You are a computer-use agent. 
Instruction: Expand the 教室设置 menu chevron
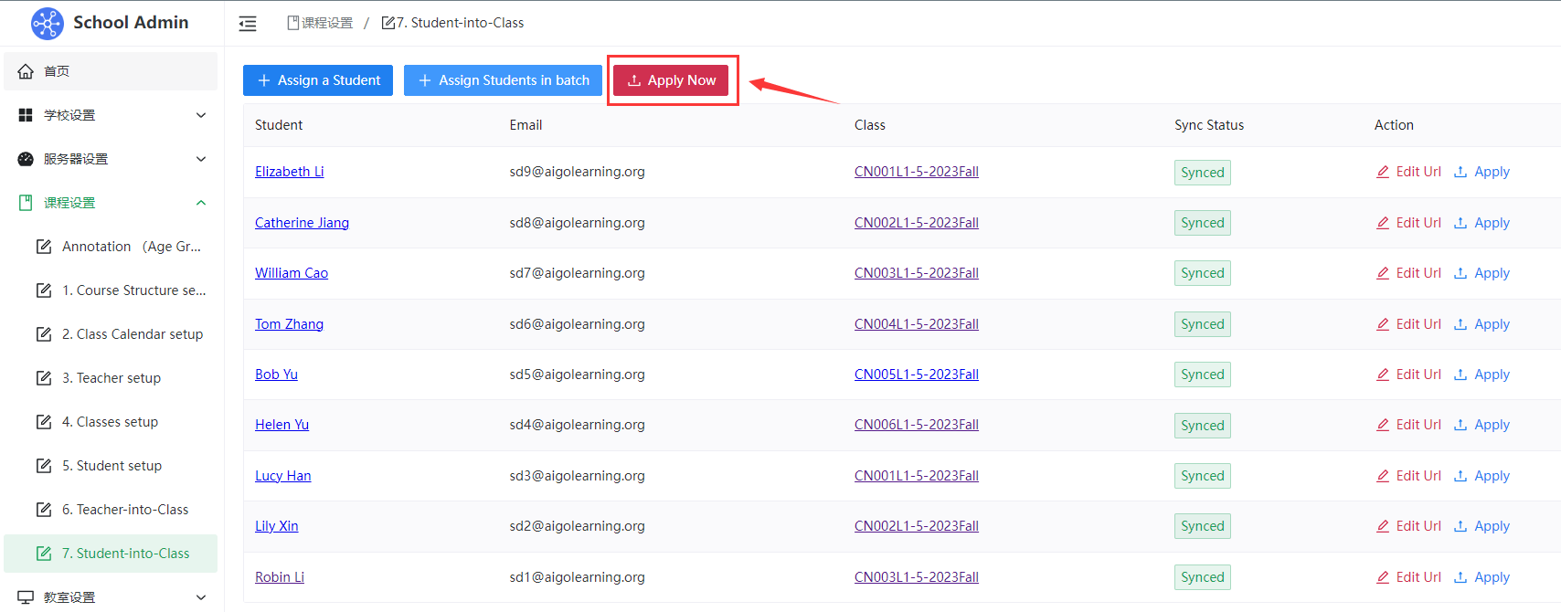(x=201, y=597)
